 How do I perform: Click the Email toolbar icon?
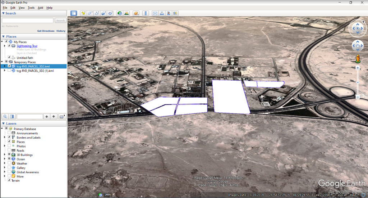(155, 13)
